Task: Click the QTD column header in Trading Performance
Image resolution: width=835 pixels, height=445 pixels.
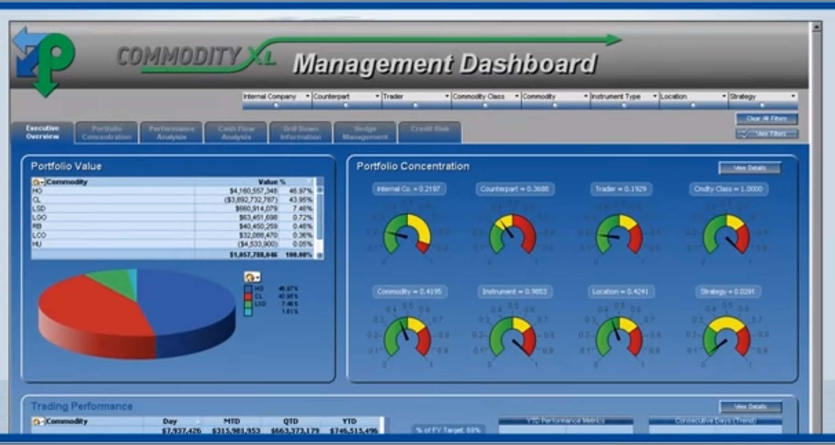Action: click(x=290, y=421)
